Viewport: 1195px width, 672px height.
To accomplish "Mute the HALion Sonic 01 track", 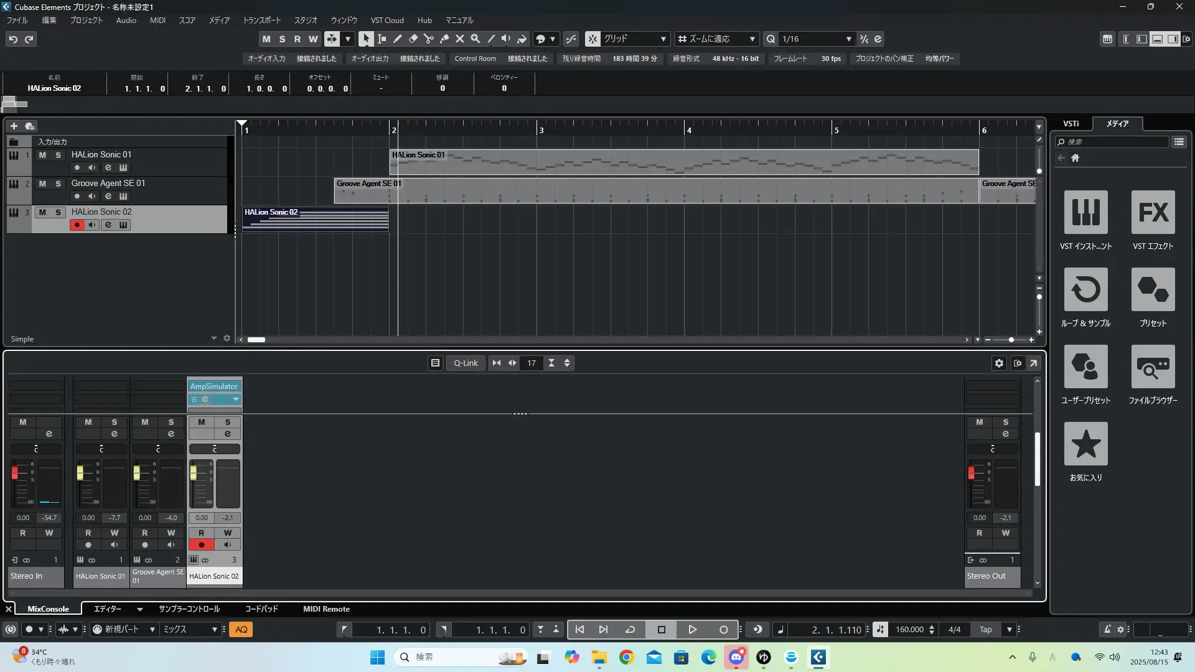I will pos(42,155).
